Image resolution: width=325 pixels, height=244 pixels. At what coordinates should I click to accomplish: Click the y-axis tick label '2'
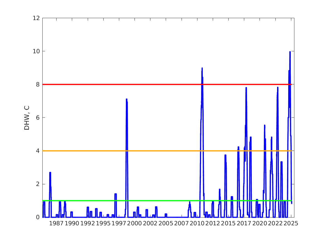(x=38, y=184)
